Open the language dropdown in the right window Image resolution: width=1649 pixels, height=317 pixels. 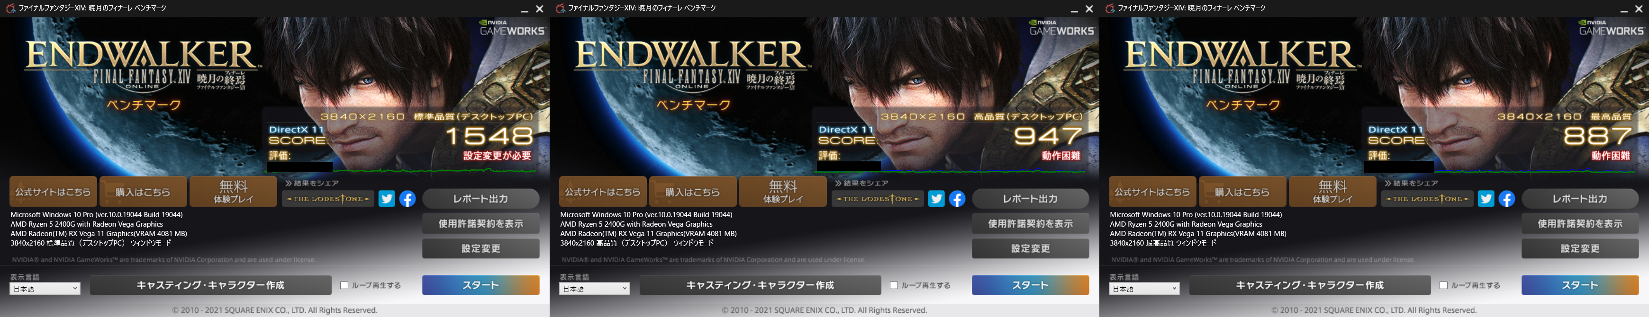pos(1144,289)
